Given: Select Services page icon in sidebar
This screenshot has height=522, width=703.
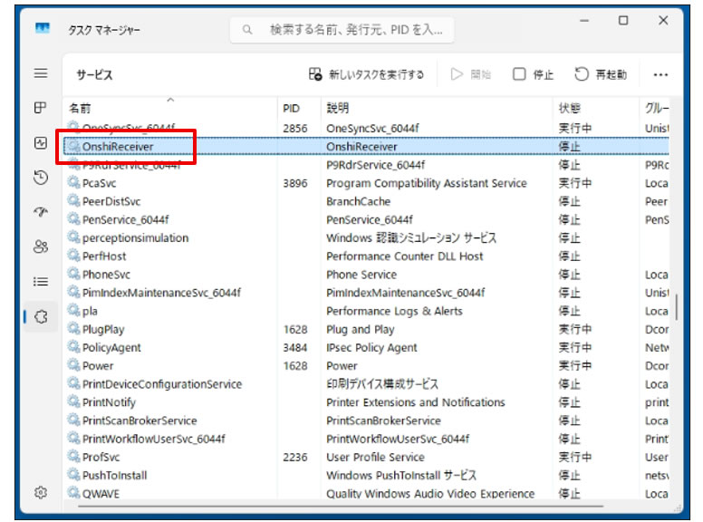Looking at the screenshot, I should [41, 316].
